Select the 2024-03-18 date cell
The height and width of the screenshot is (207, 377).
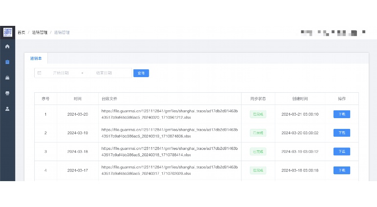point(78,151)
